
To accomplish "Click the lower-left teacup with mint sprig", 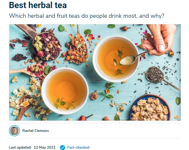I will click(65, 91).
